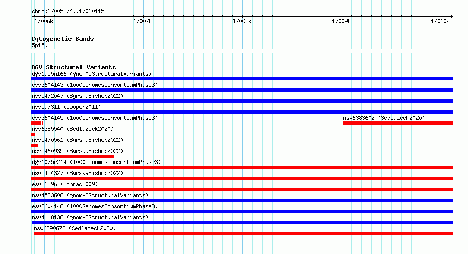Click the 17008k ruler mark
This screenshot has height=254, width=468.
point(242,21)
